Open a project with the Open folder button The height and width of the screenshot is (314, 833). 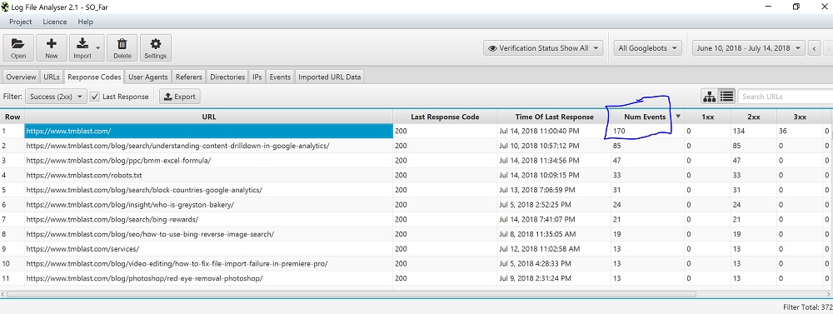18,47
